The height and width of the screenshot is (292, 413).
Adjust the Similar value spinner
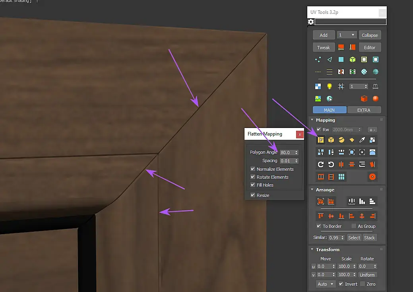pos(342,238)
